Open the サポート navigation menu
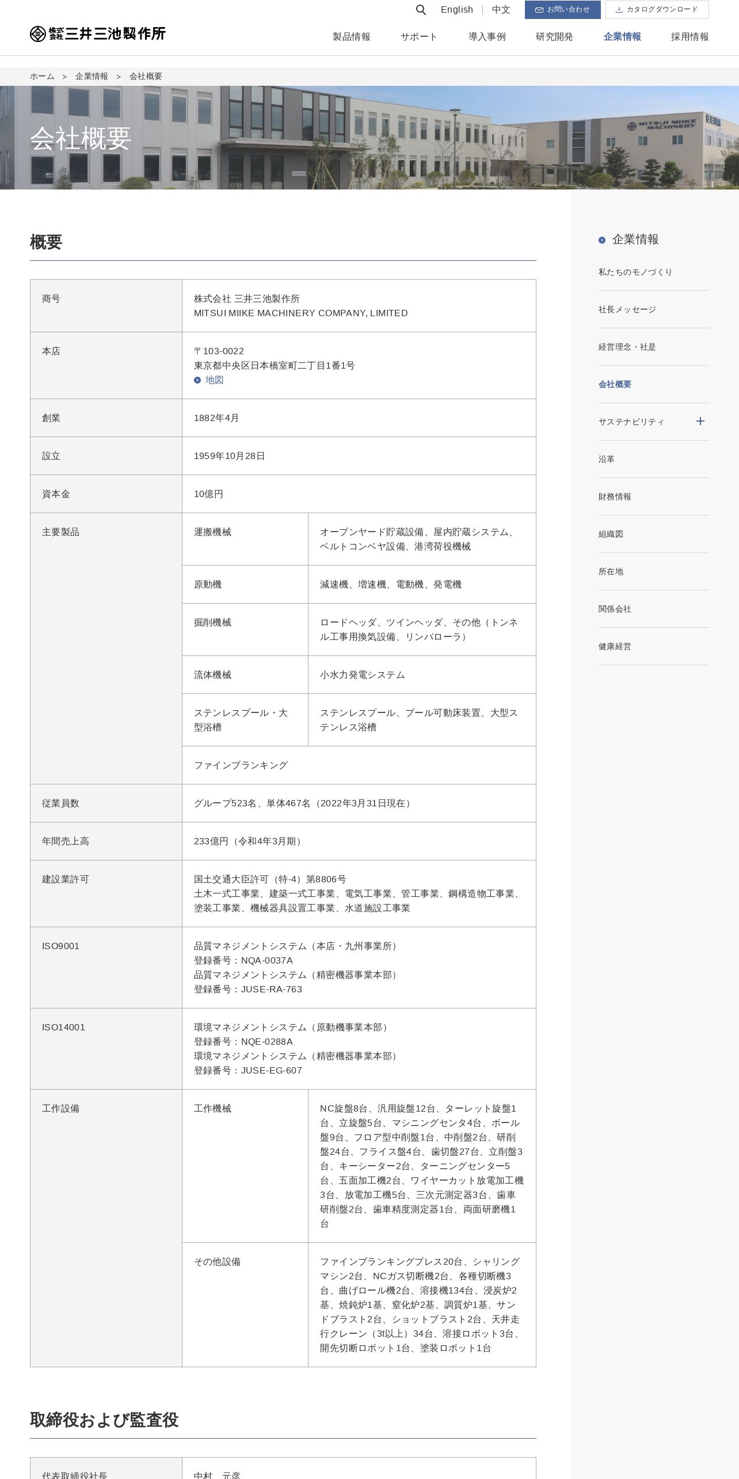This screenshot has height=1479, width=739. (x=419, y=37)
